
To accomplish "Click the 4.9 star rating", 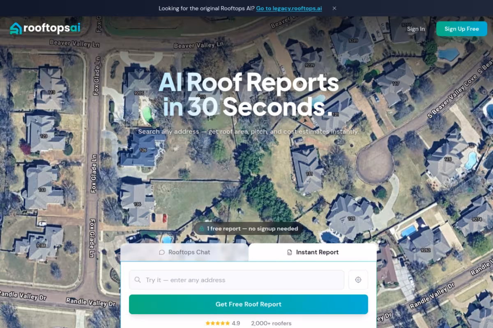I will click(x=223, y=323).
